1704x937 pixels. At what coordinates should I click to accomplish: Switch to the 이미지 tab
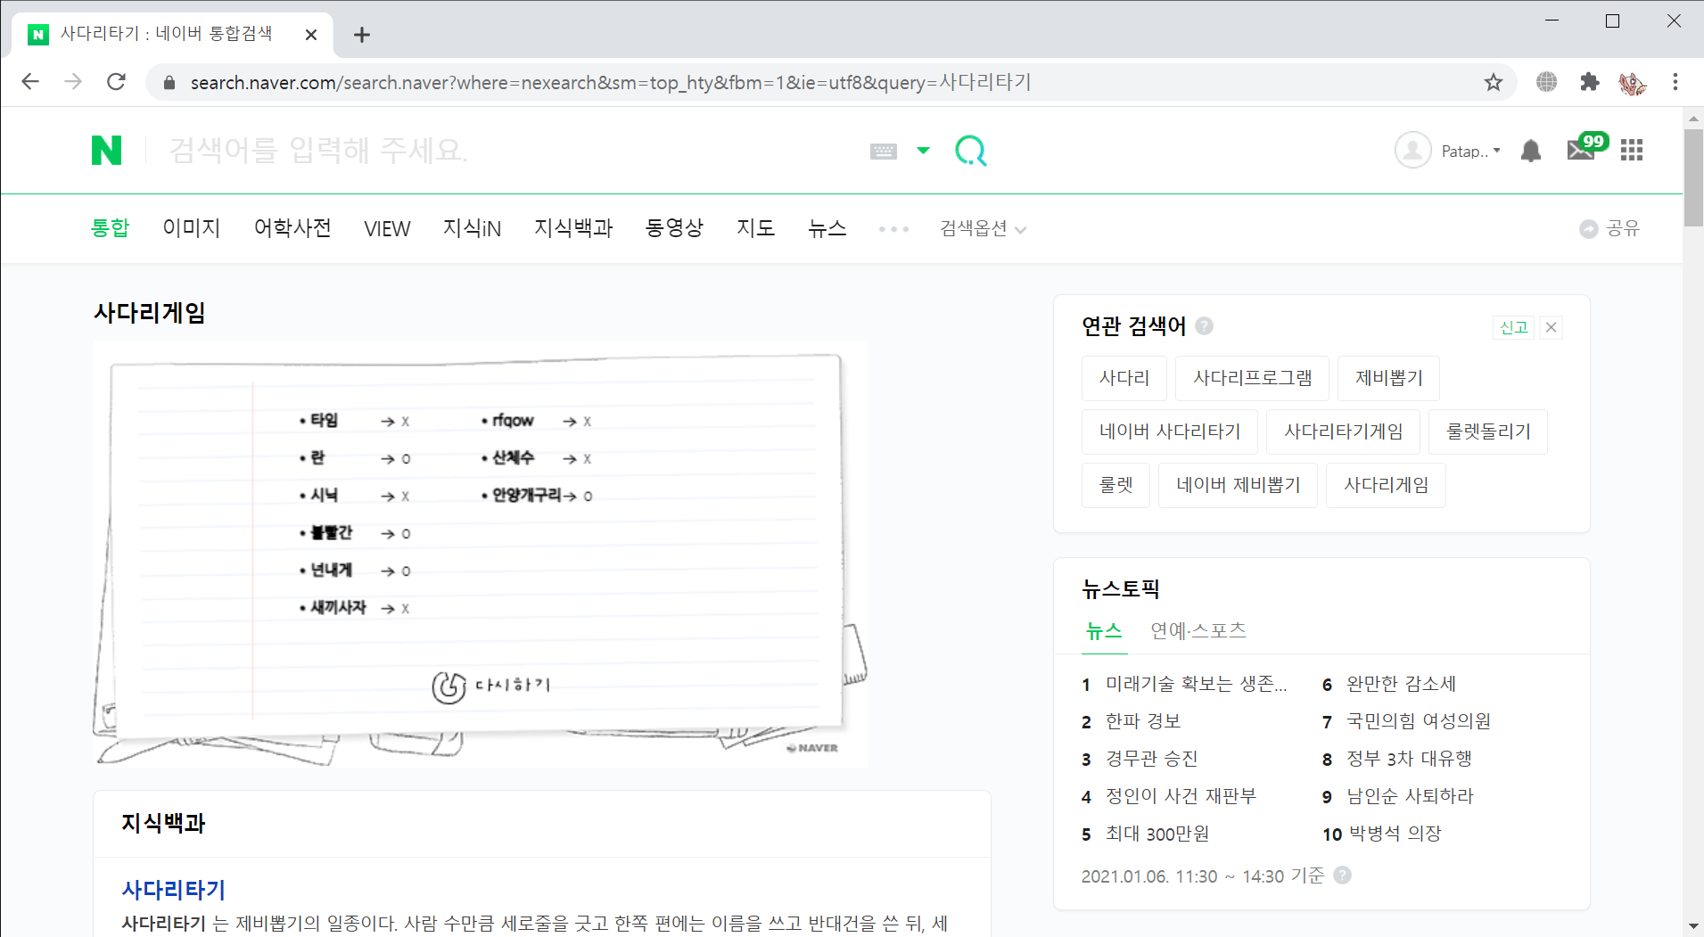pyautogui.click(x=191, y=228)
